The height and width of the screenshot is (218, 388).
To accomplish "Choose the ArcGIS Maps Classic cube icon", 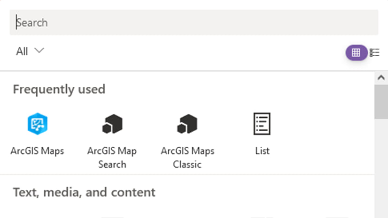I will pyautogui.click(x=187, y=124).
